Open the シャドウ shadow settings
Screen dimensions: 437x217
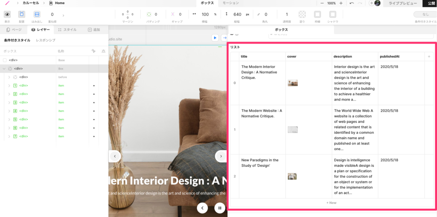(x=333, y=14)
